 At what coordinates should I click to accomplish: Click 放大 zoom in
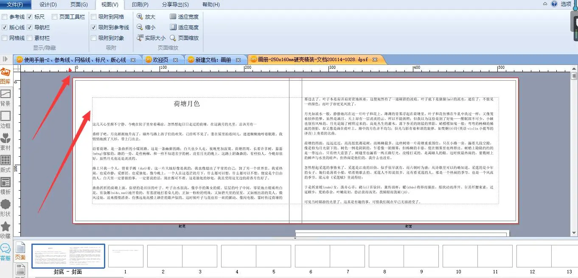[x=146, y=17]
